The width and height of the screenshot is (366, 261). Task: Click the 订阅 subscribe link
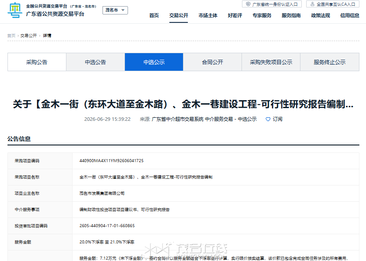(x=278, y=119)
